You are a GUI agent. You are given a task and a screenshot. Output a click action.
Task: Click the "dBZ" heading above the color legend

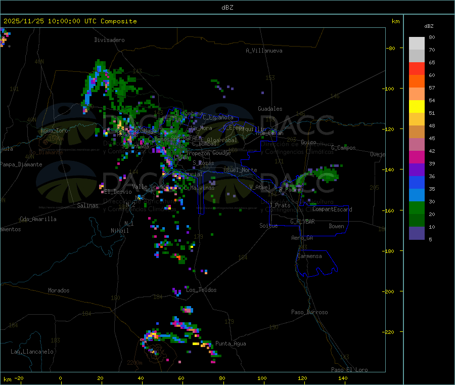[429, 26]
